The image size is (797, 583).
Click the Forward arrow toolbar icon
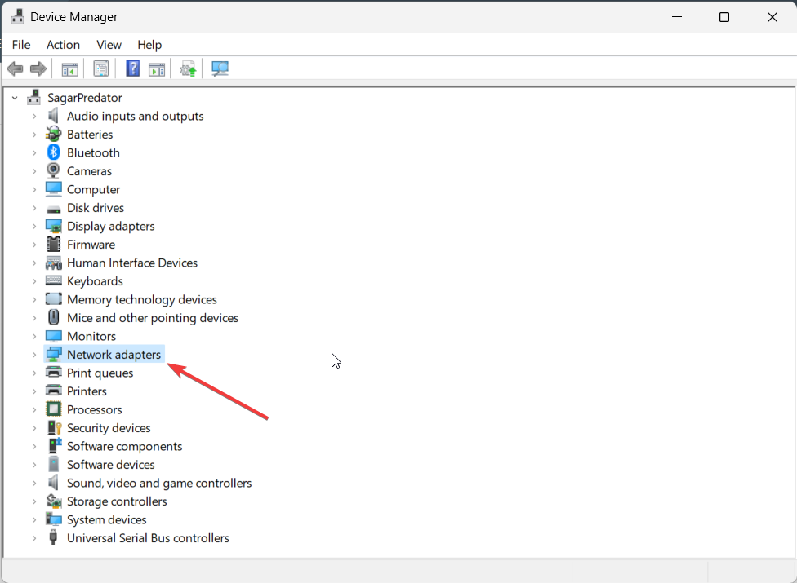coord(38,68)
